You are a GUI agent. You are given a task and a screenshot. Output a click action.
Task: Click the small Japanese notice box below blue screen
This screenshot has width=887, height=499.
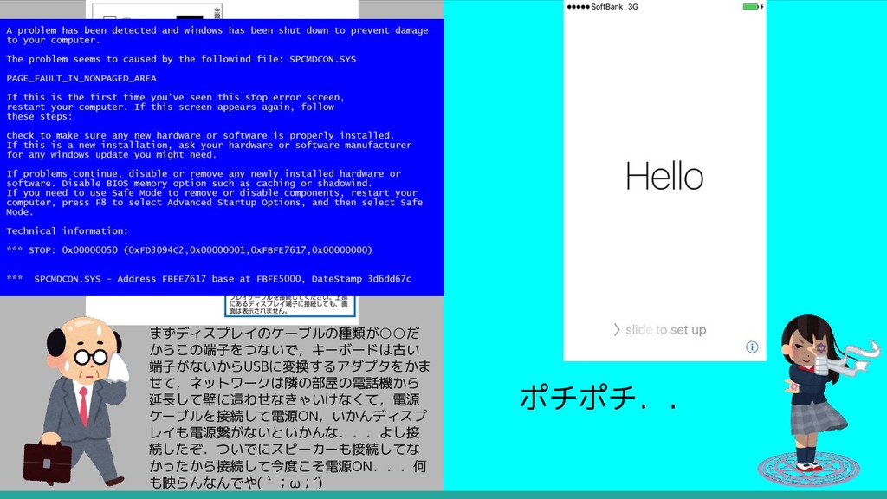point(290,306)
